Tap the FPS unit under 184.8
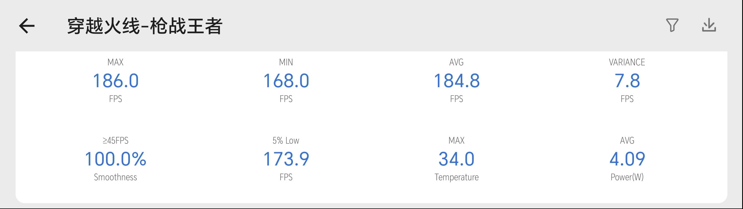 pyautogui.click(x=456, y=99)
